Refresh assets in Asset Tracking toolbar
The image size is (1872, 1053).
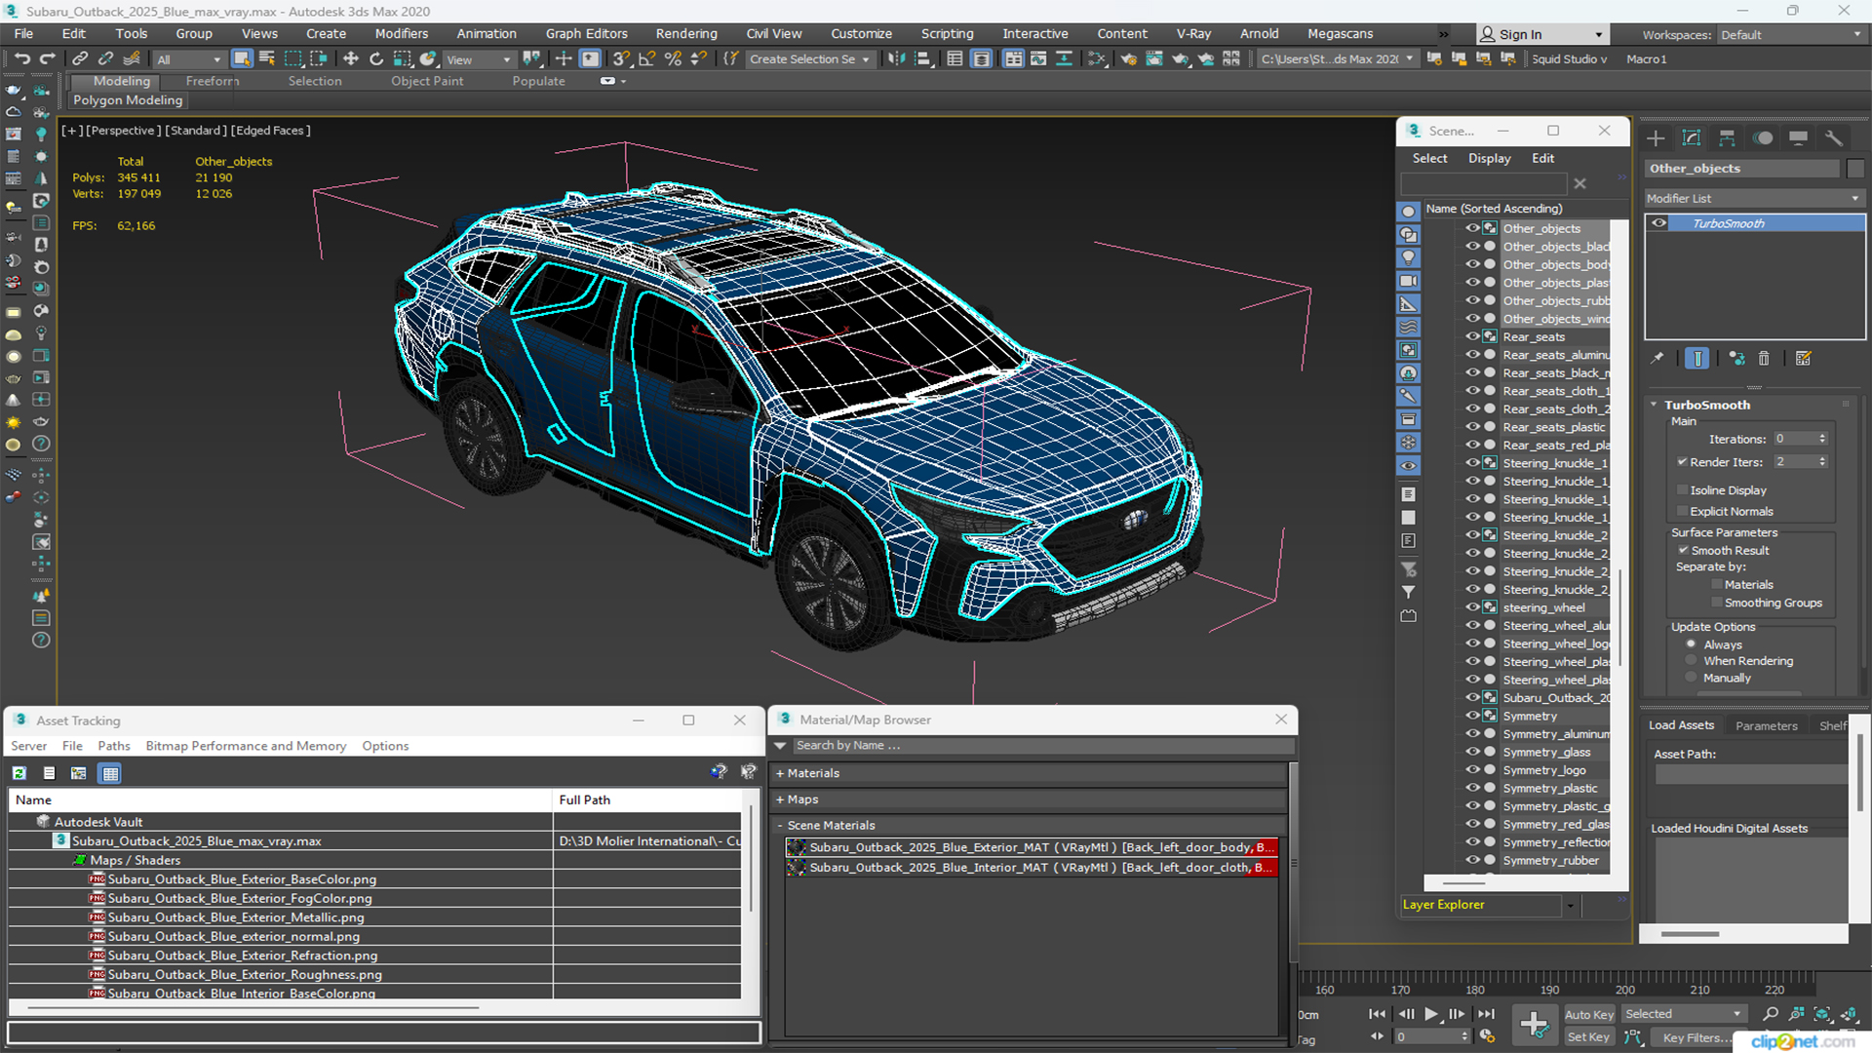click(19, 773)
